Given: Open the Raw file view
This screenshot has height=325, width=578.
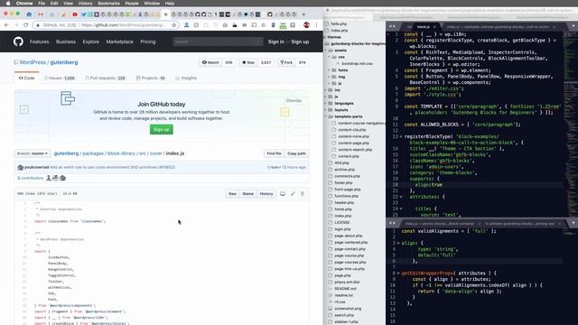Looking at the screenshot, I should [x=233, y=194].
